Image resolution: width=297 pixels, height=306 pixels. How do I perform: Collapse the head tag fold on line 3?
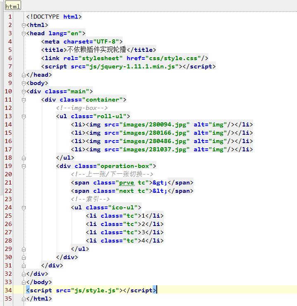tap(24, 34)
